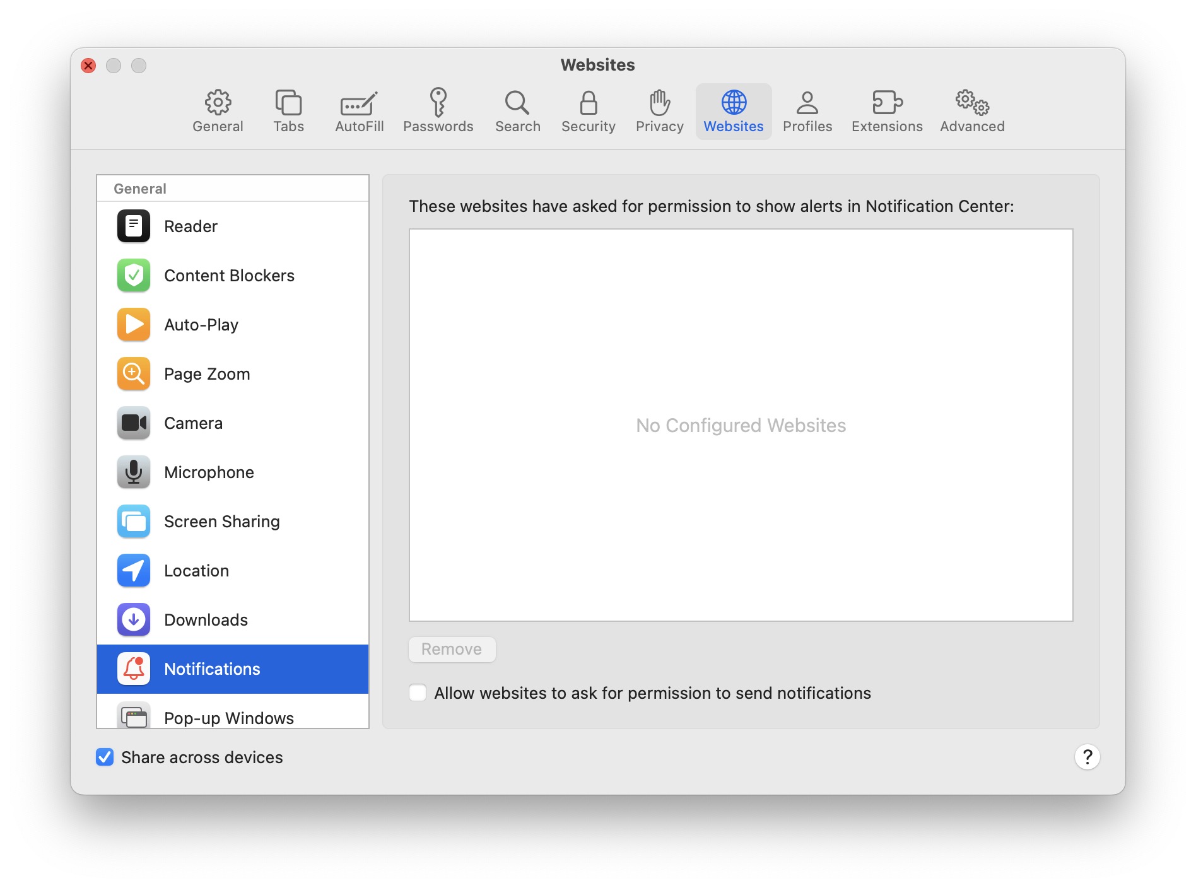This screenshot has width=1196, height=888.
Task: Close the Websites preferences window
Action: (x=88, y=66)
